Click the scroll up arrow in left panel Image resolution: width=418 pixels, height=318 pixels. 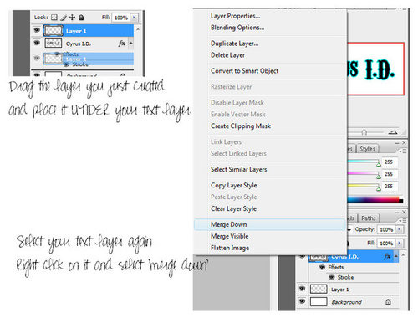click(138, 28)
